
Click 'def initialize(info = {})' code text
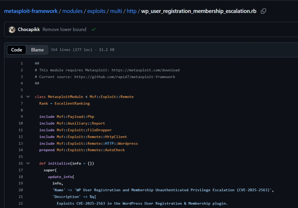pos(67,163)
